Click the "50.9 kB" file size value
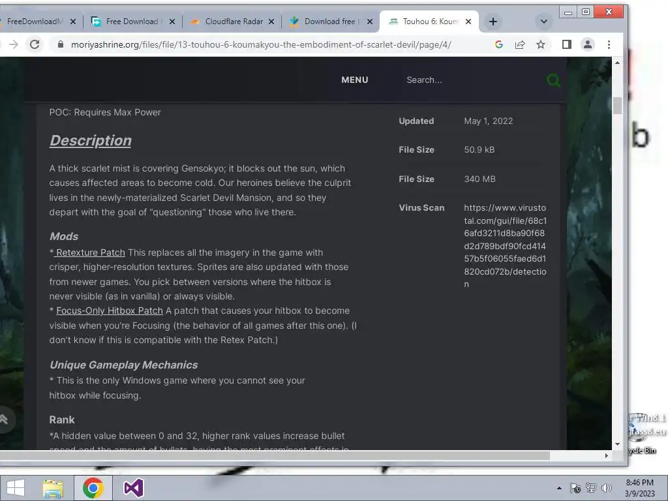668x501 pixels. [x=479, y=149]
